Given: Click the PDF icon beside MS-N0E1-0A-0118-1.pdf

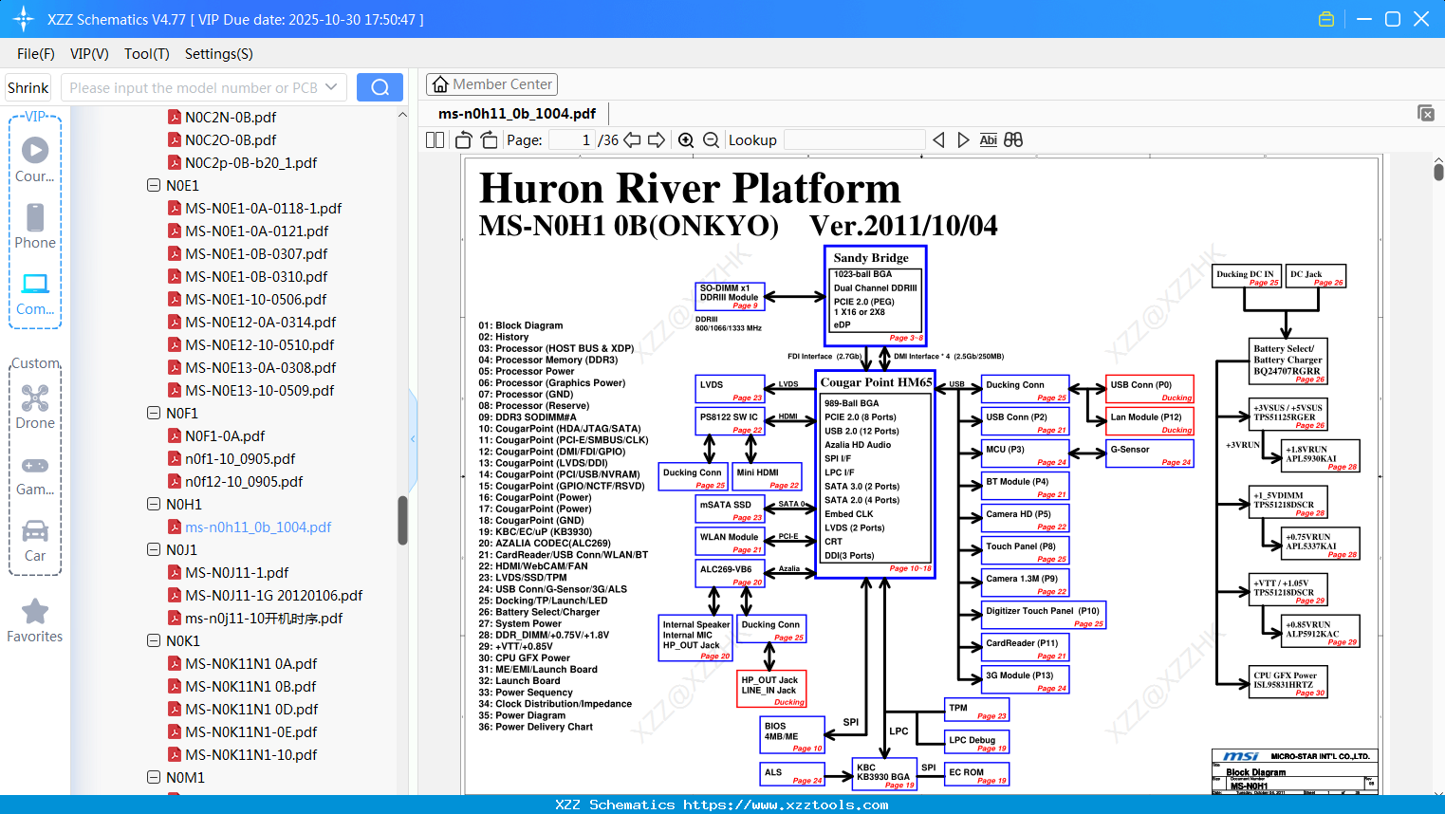Looking at the screenshot, I should (175, 209).
